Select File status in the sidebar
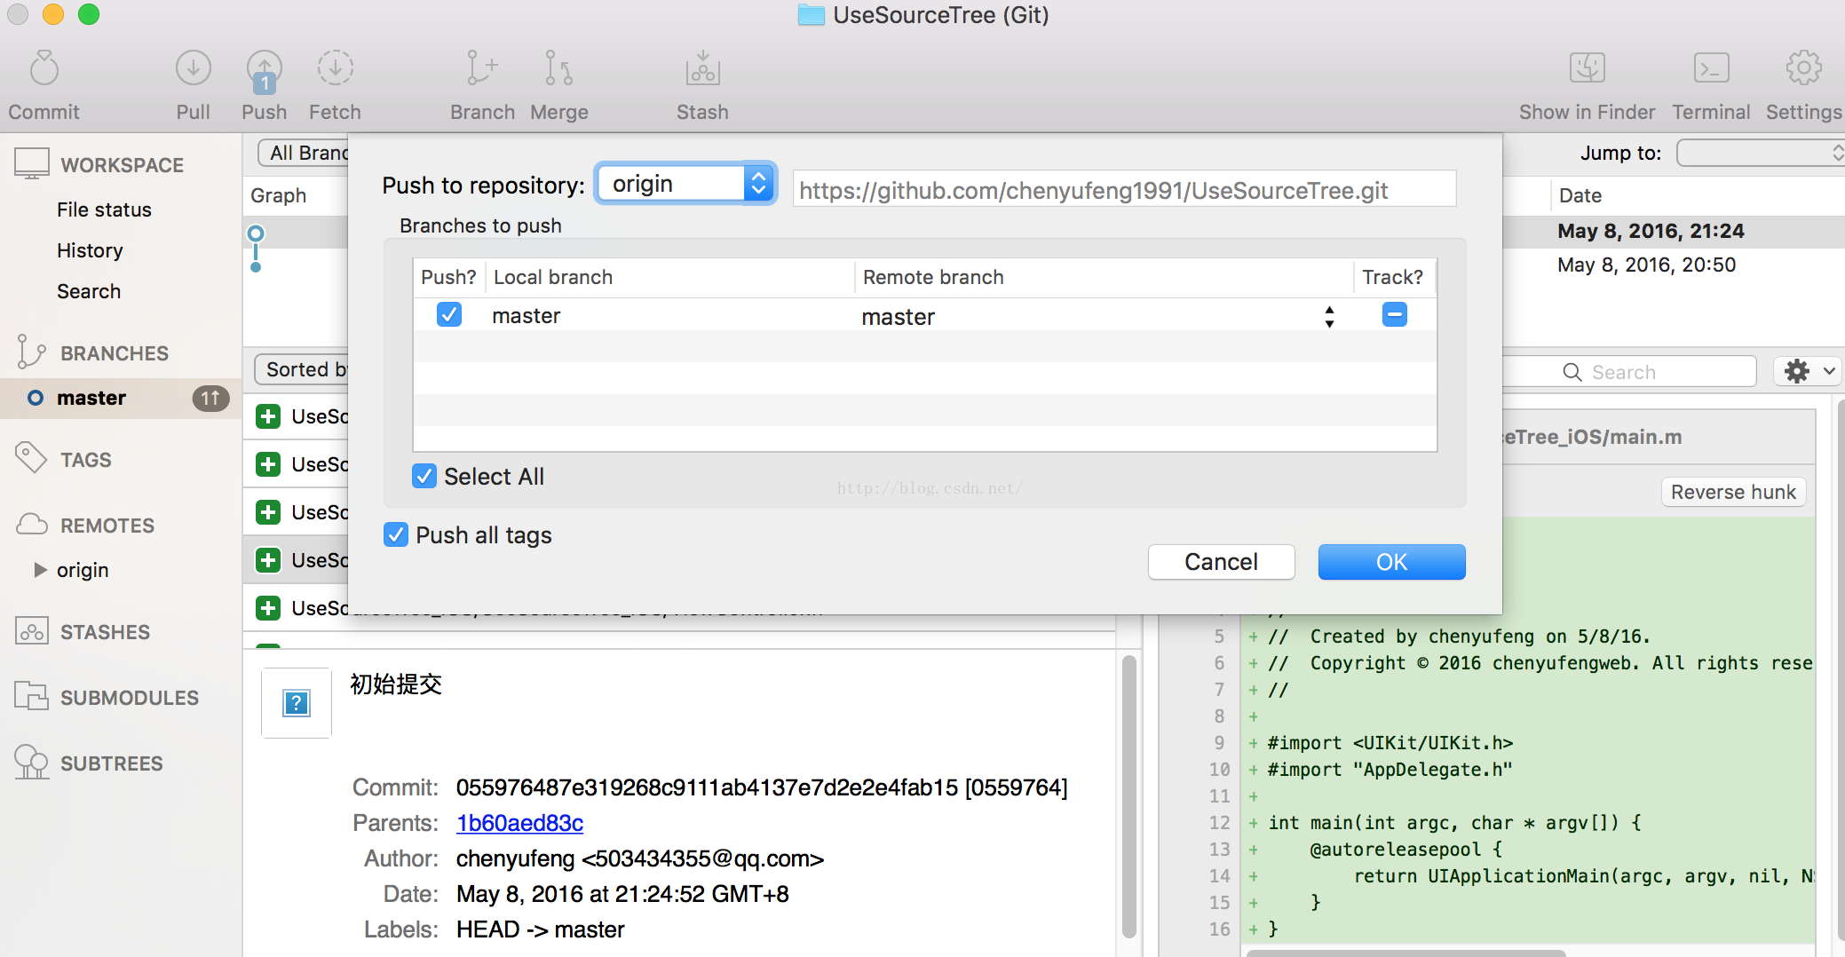This screenshot has width=1845, height=957. (104, 210)
